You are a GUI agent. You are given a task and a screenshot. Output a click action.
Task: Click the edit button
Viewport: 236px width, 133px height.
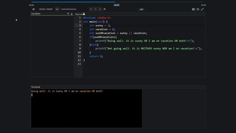141,9
